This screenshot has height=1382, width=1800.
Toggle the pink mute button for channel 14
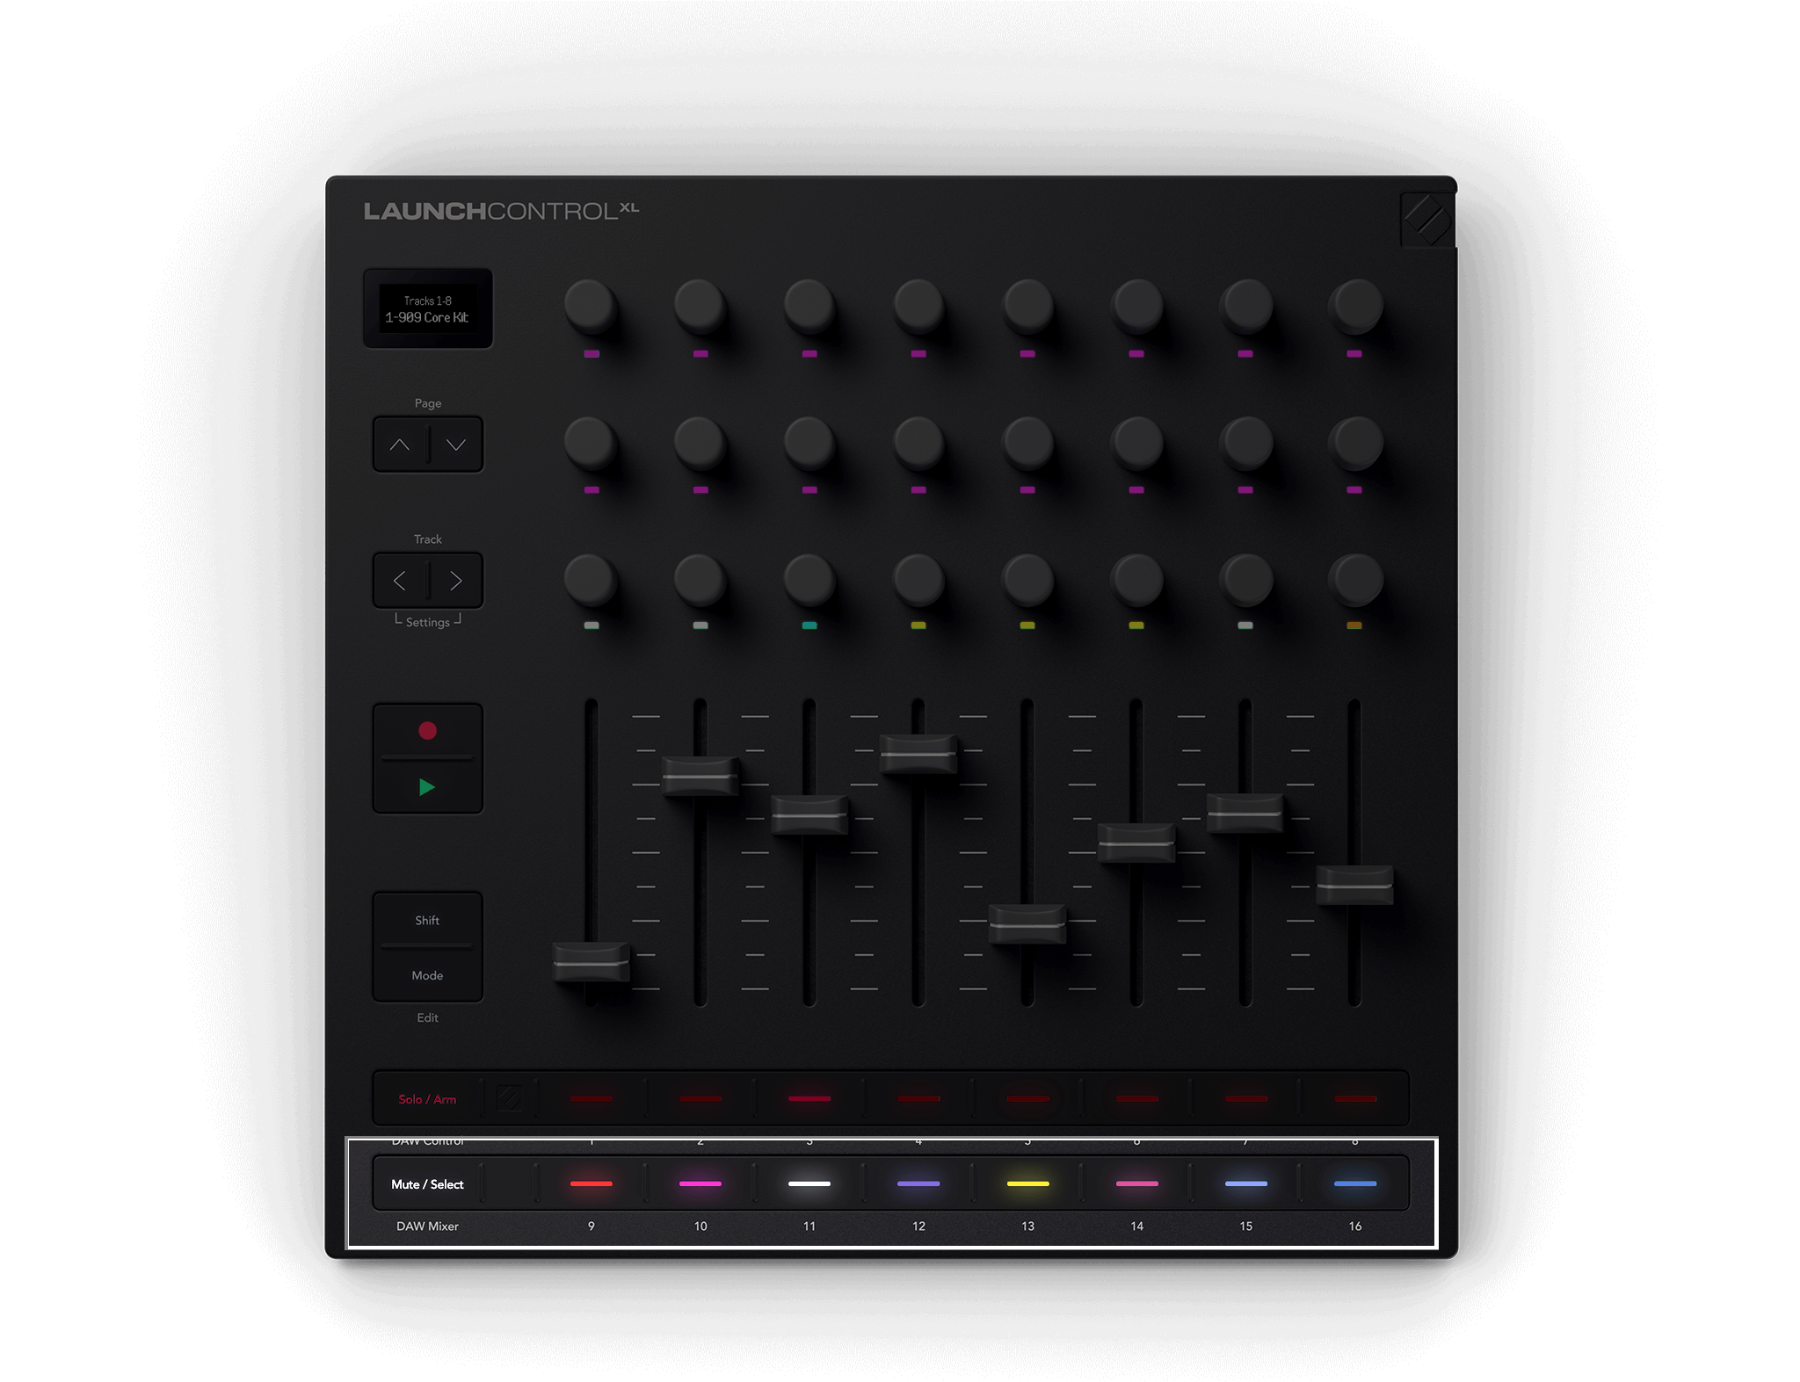coord(1136,1184)
